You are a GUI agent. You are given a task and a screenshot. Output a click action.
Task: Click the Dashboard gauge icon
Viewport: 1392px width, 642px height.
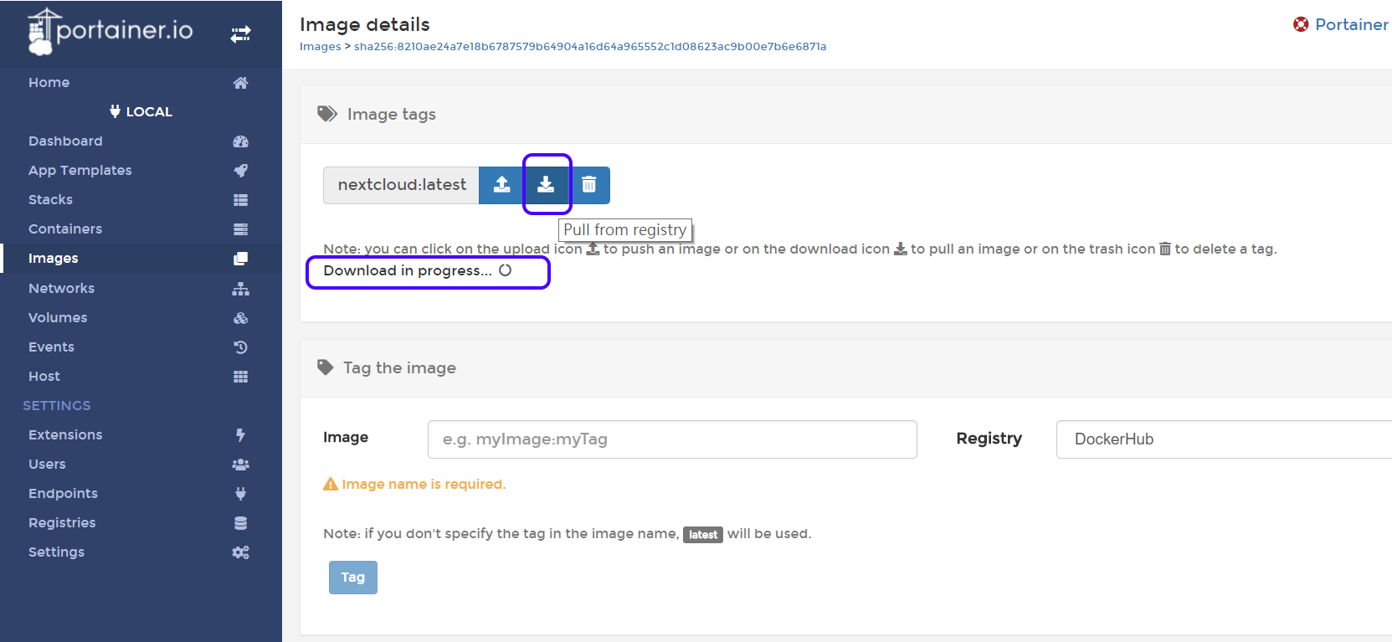pos(240,141)
